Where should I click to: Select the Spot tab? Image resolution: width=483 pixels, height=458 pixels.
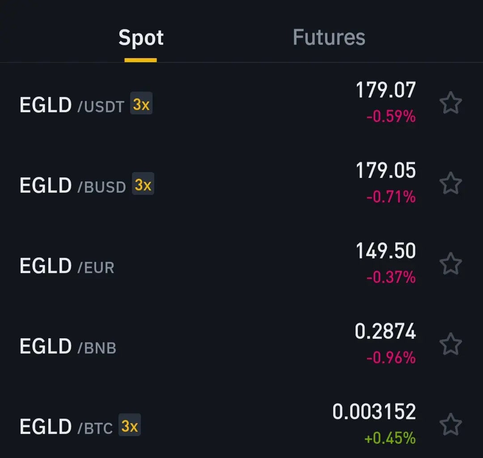click(141, 38)
